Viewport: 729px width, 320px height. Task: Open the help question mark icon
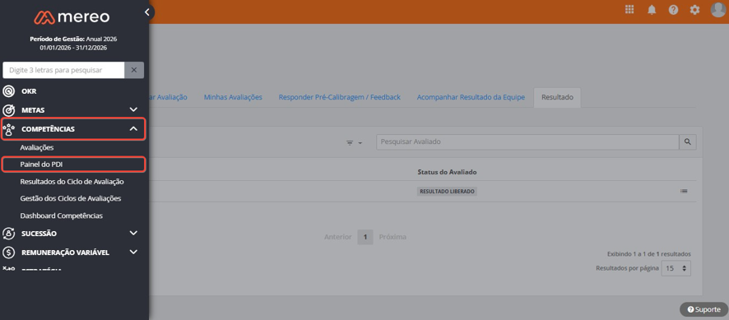(x=673, y=10)
